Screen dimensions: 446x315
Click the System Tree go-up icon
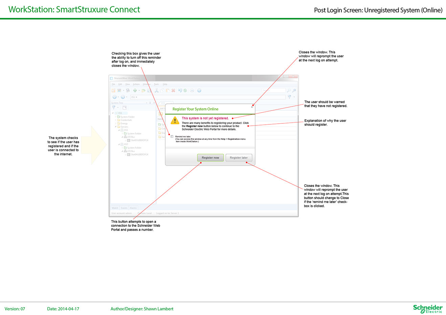[x=125, y=107]
